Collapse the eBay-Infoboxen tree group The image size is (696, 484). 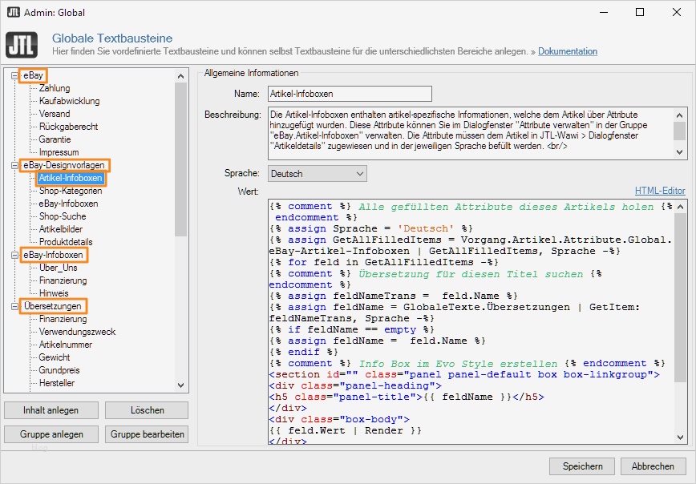click(14, 255)
